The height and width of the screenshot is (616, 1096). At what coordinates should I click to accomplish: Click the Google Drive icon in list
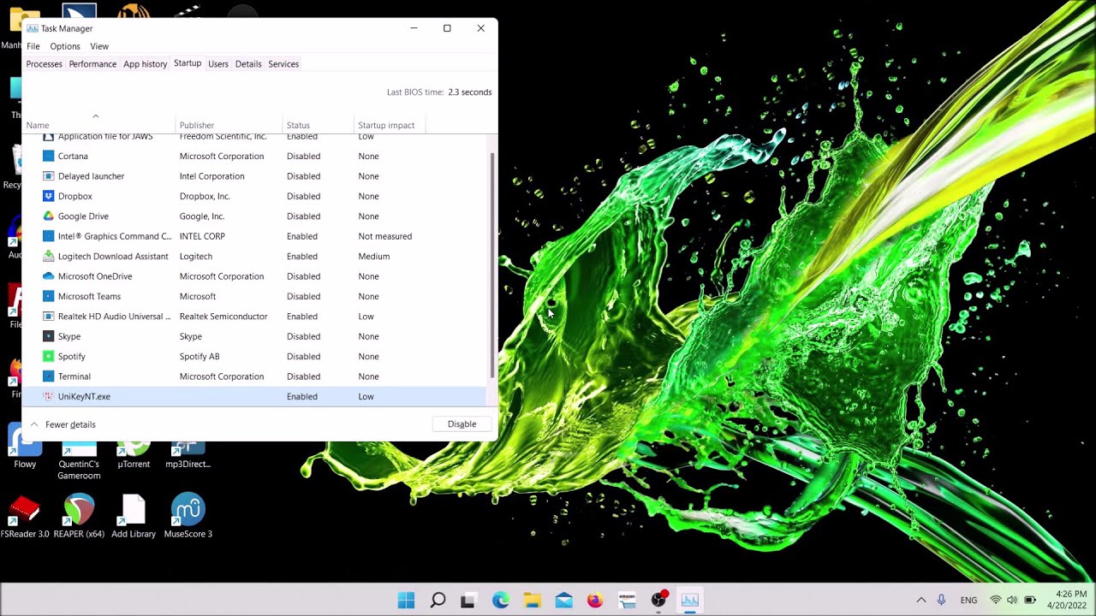tap(49, 216)
